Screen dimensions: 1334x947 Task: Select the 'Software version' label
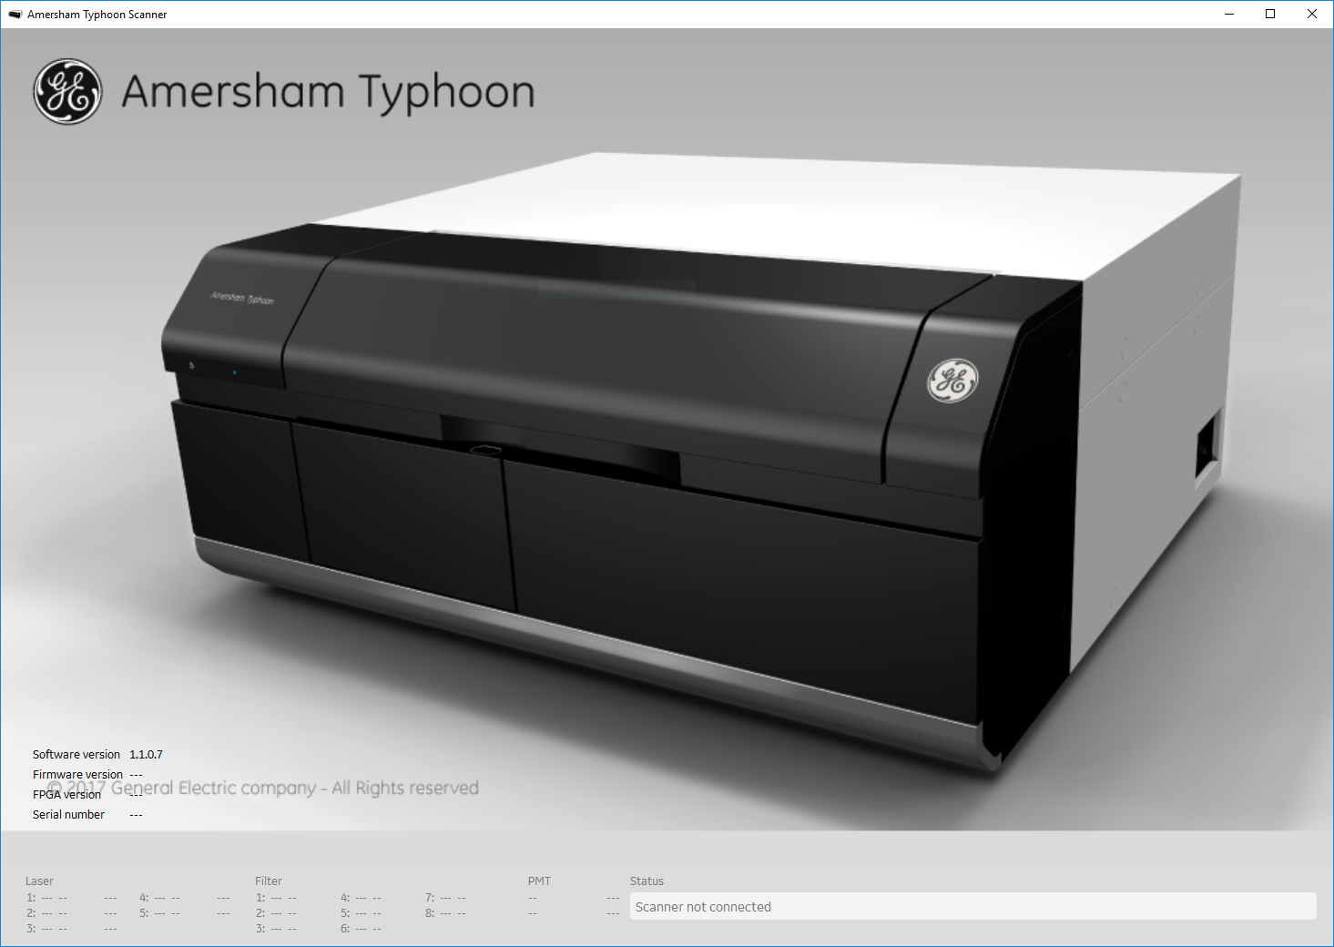76,755
